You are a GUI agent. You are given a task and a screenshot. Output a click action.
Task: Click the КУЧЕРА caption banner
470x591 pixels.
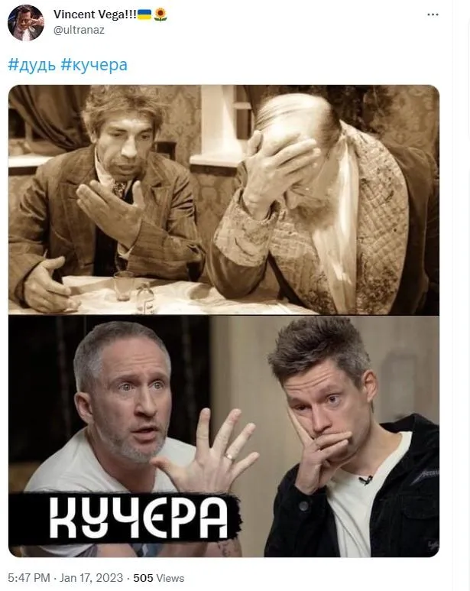click(x=125, y=518)
